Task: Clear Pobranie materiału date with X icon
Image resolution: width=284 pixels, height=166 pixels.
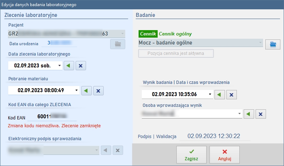Action: click(99, 90)
